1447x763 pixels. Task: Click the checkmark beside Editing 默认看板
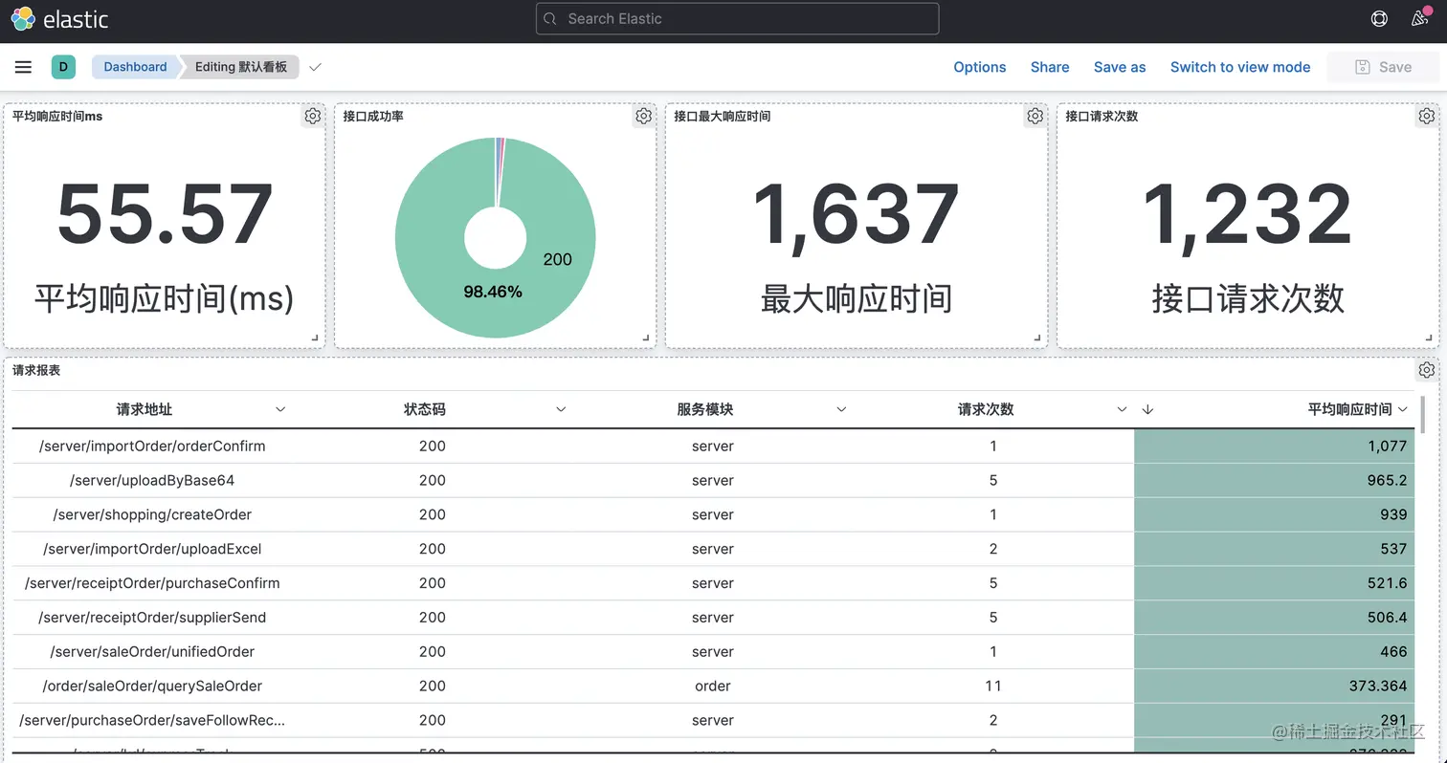coord(316,67)
